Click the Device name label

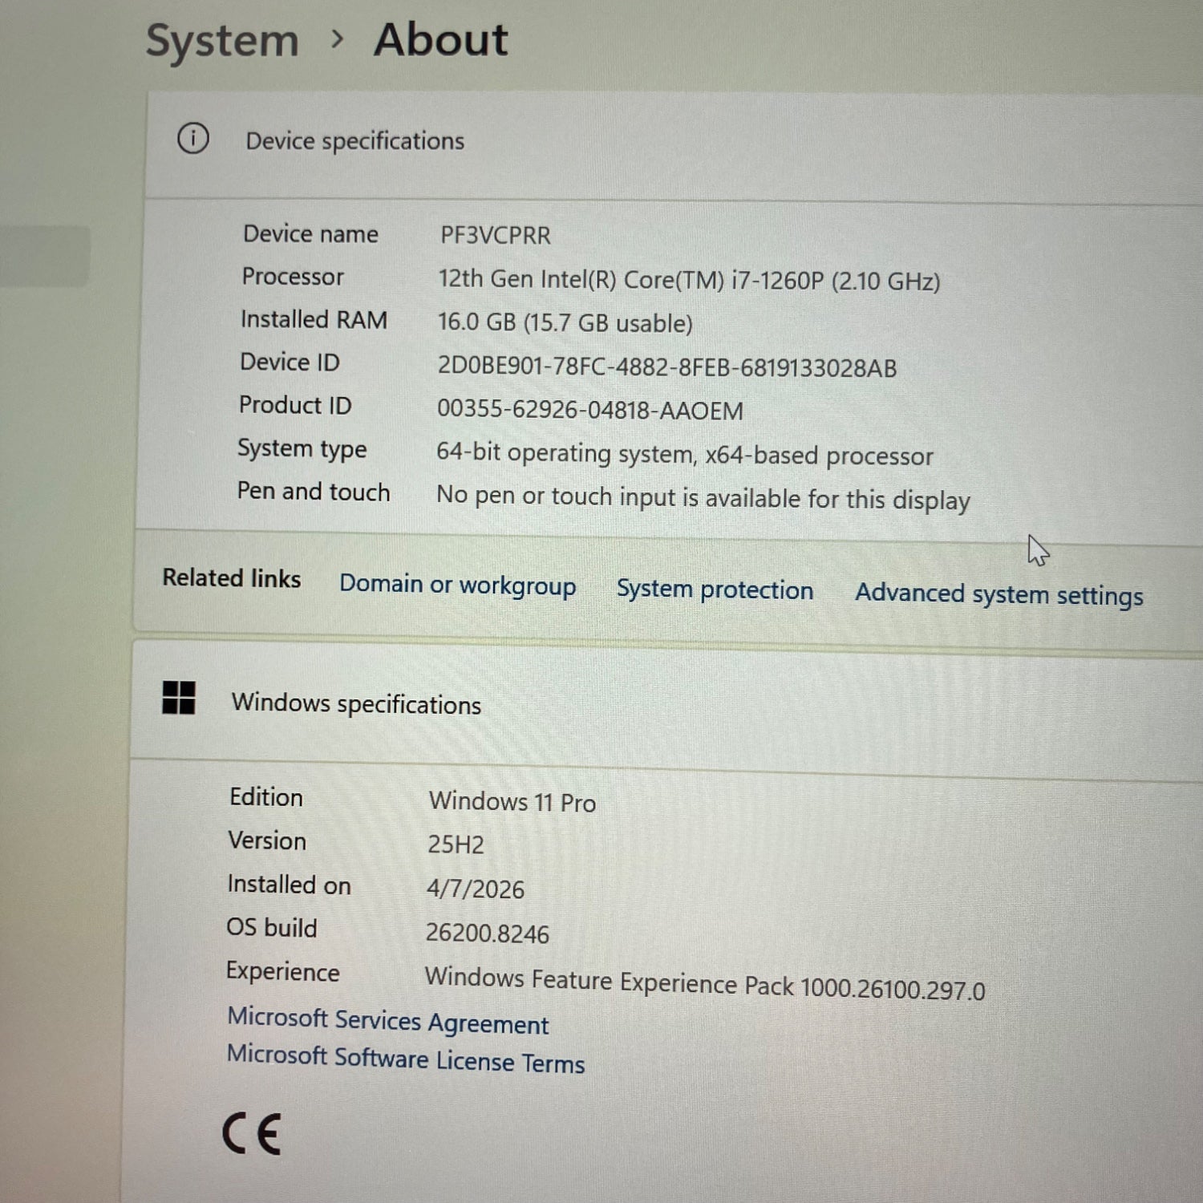310,233
